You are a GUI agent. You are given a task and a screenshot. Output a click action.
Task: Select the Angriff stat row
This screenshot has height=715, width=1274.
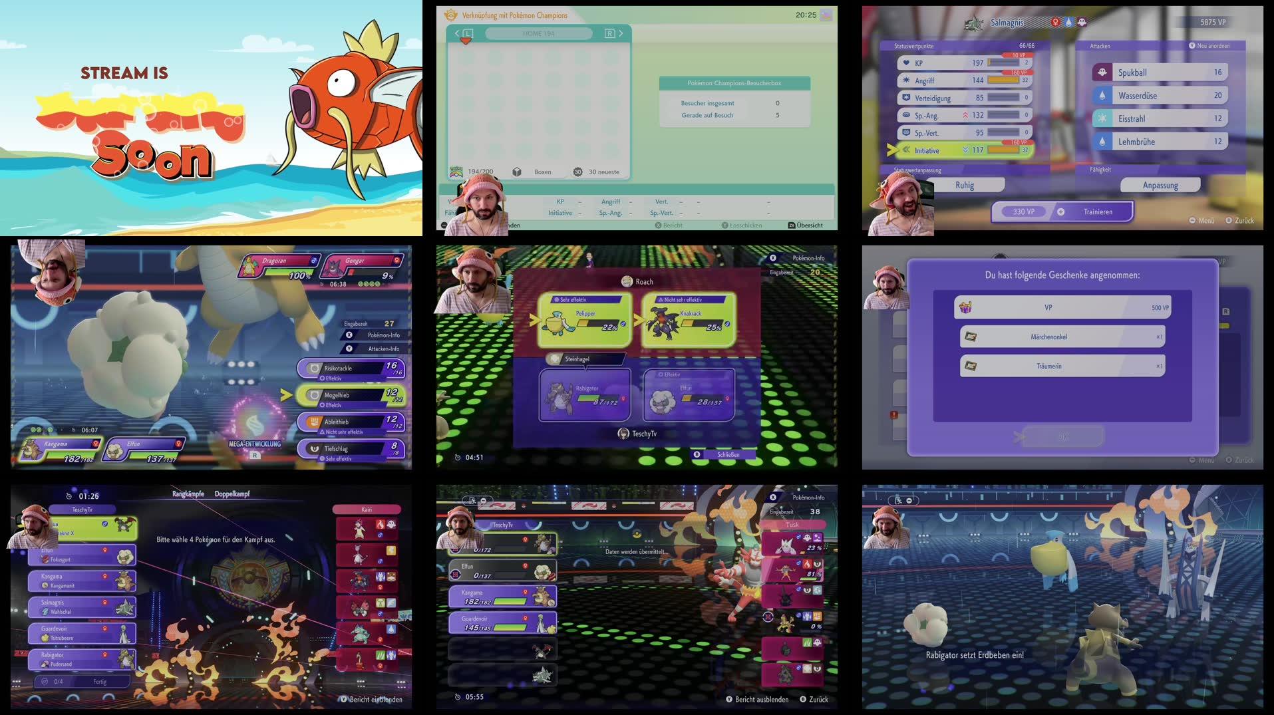pos(964,80)
